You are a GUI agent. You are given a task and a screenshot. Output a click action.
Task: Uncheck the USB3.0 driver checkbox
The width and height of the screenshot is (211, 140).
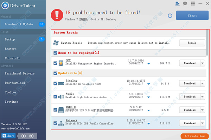pyautogui.click(x=55, y=110)
